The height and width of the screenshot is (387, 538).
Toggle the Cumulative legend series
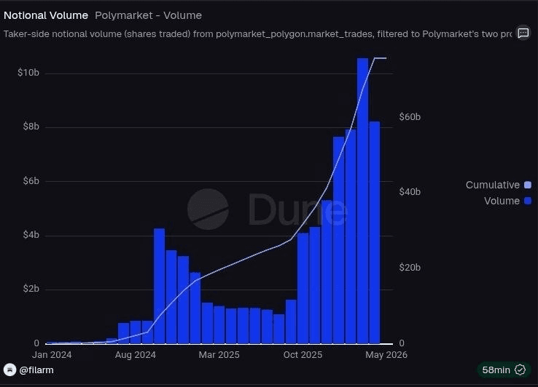point(498,185)
